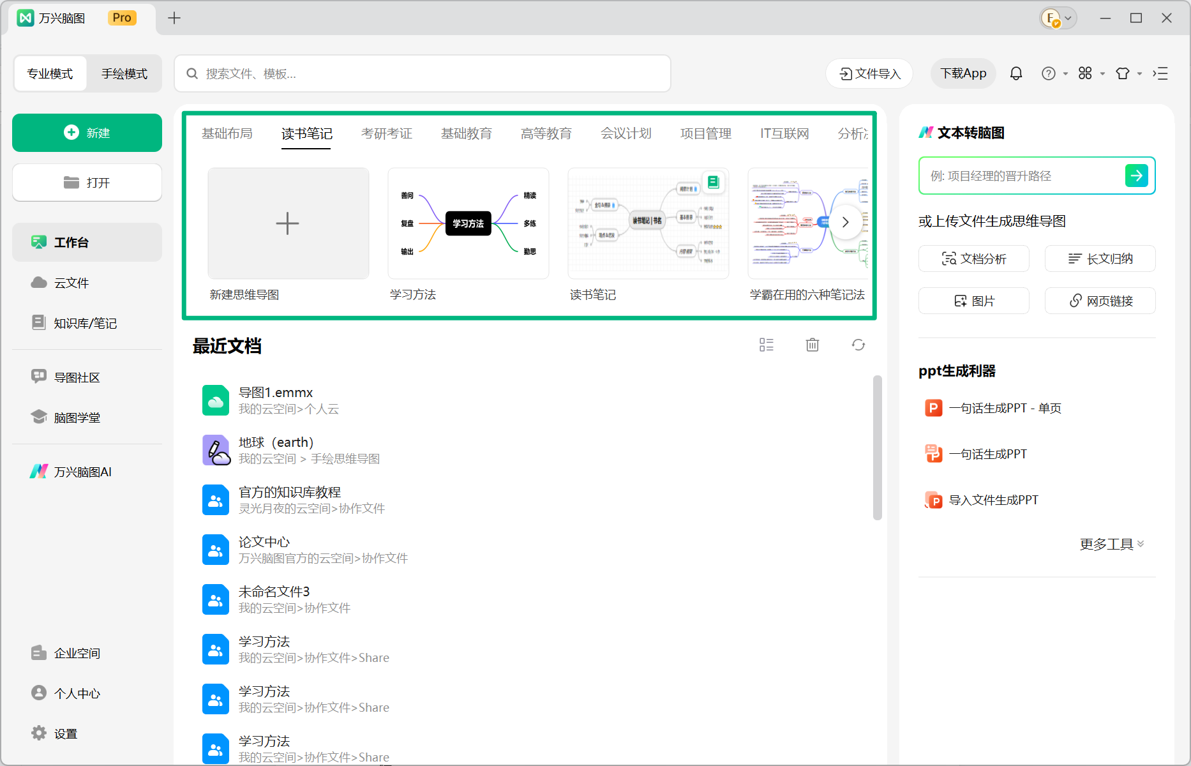This screenshot has height=766, width=1191.
Task: Select the IT互联网 template tab
Action: 784,133
